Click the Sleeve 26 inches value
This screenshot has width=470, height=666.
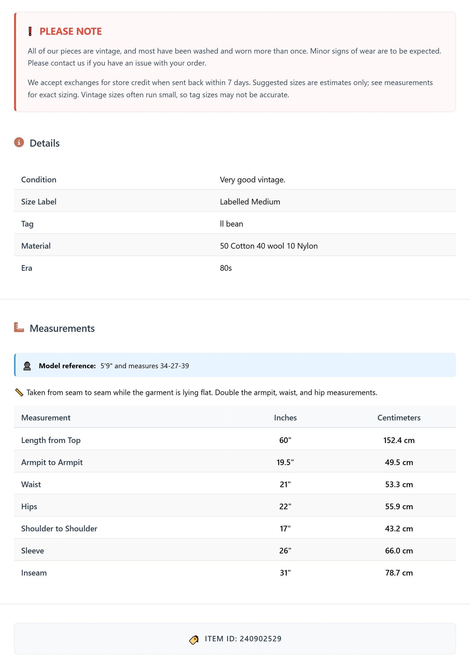coord(285,551)
